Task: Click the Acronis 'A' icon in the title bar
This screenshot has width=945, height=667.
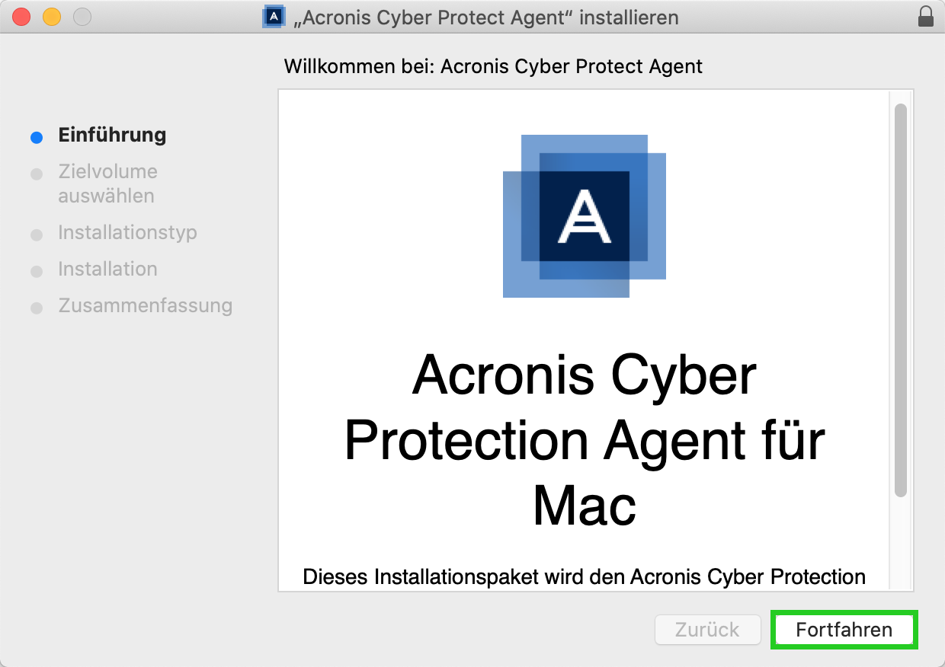Action: point(274,17)
